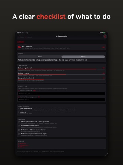Tap the wrench icon beside Oil pressure hot at idle

(x=19, y=91)
